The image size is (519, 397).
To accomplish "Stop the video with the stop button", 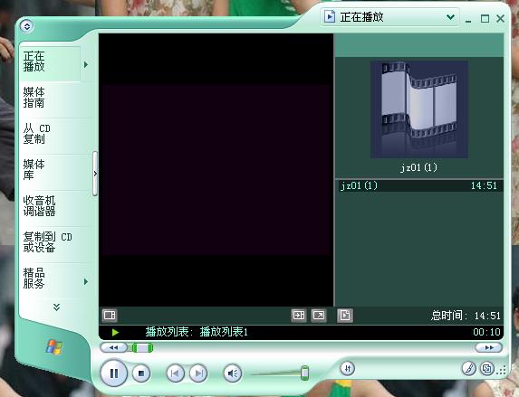I will (x=141, y=373).
